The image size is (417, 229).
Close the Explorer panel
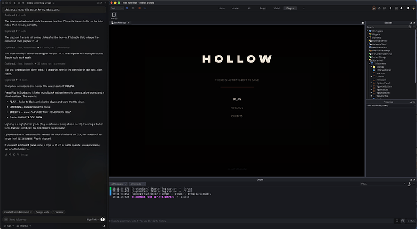[x=414, y=22]
